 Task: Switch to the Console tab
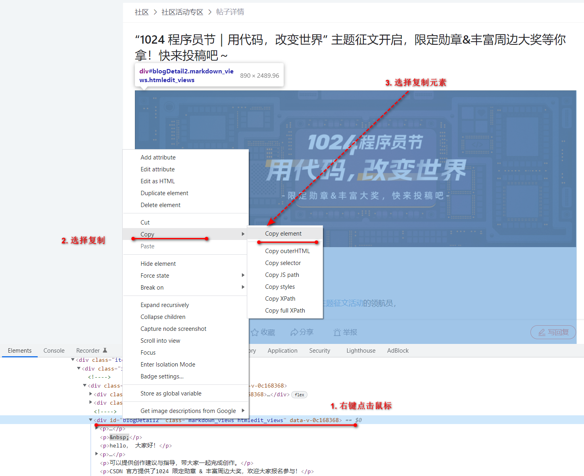[x=54, y=350]
